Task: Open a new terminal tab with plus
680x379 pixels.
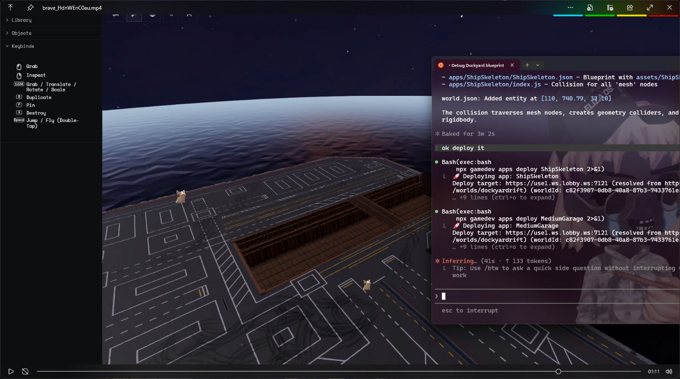Action: pyautogui.click(x=527, y=65)
